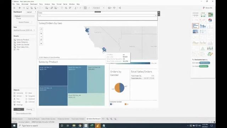Click the Redo forward arrow in toolbar
This screenshot has height=128, width=227.
click(24, 8)
